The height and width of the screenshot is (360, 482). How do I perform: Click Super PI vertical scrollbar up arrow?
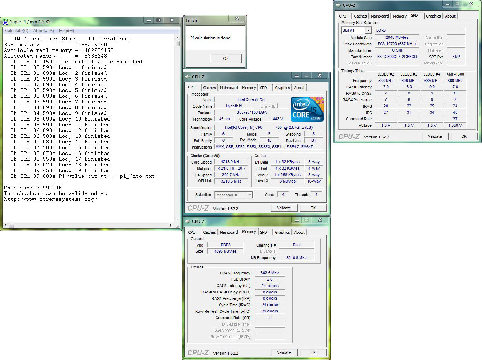coord(177,37)
